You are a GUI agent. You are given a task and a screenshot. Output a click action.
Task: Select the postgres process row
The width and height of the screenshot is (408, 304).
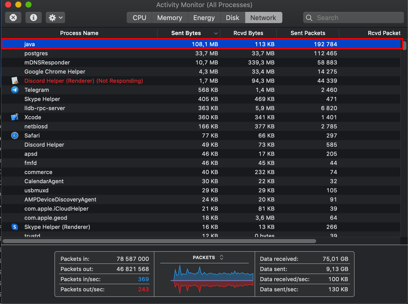pos(201,53)
